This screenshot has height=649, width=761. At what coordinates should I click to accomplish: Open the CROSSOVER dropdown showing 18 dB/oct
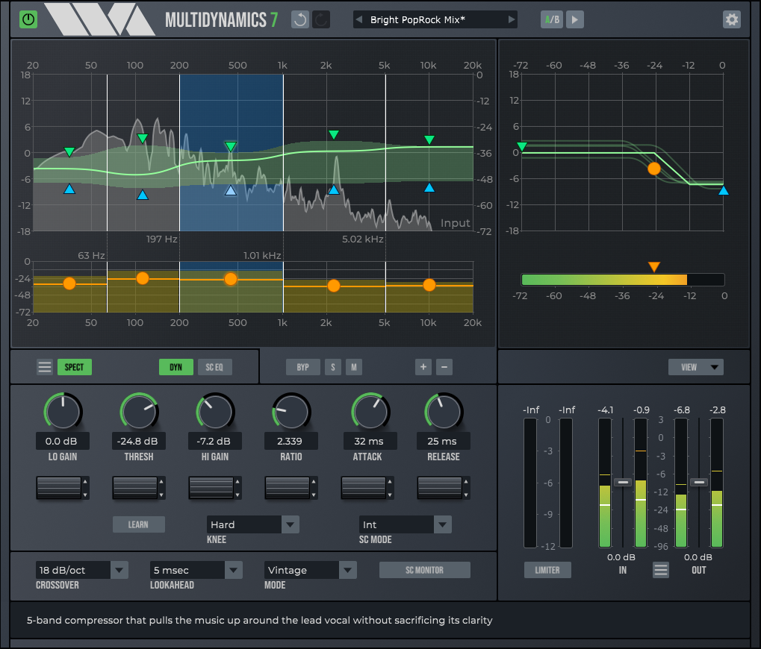[x=81, y=569]
